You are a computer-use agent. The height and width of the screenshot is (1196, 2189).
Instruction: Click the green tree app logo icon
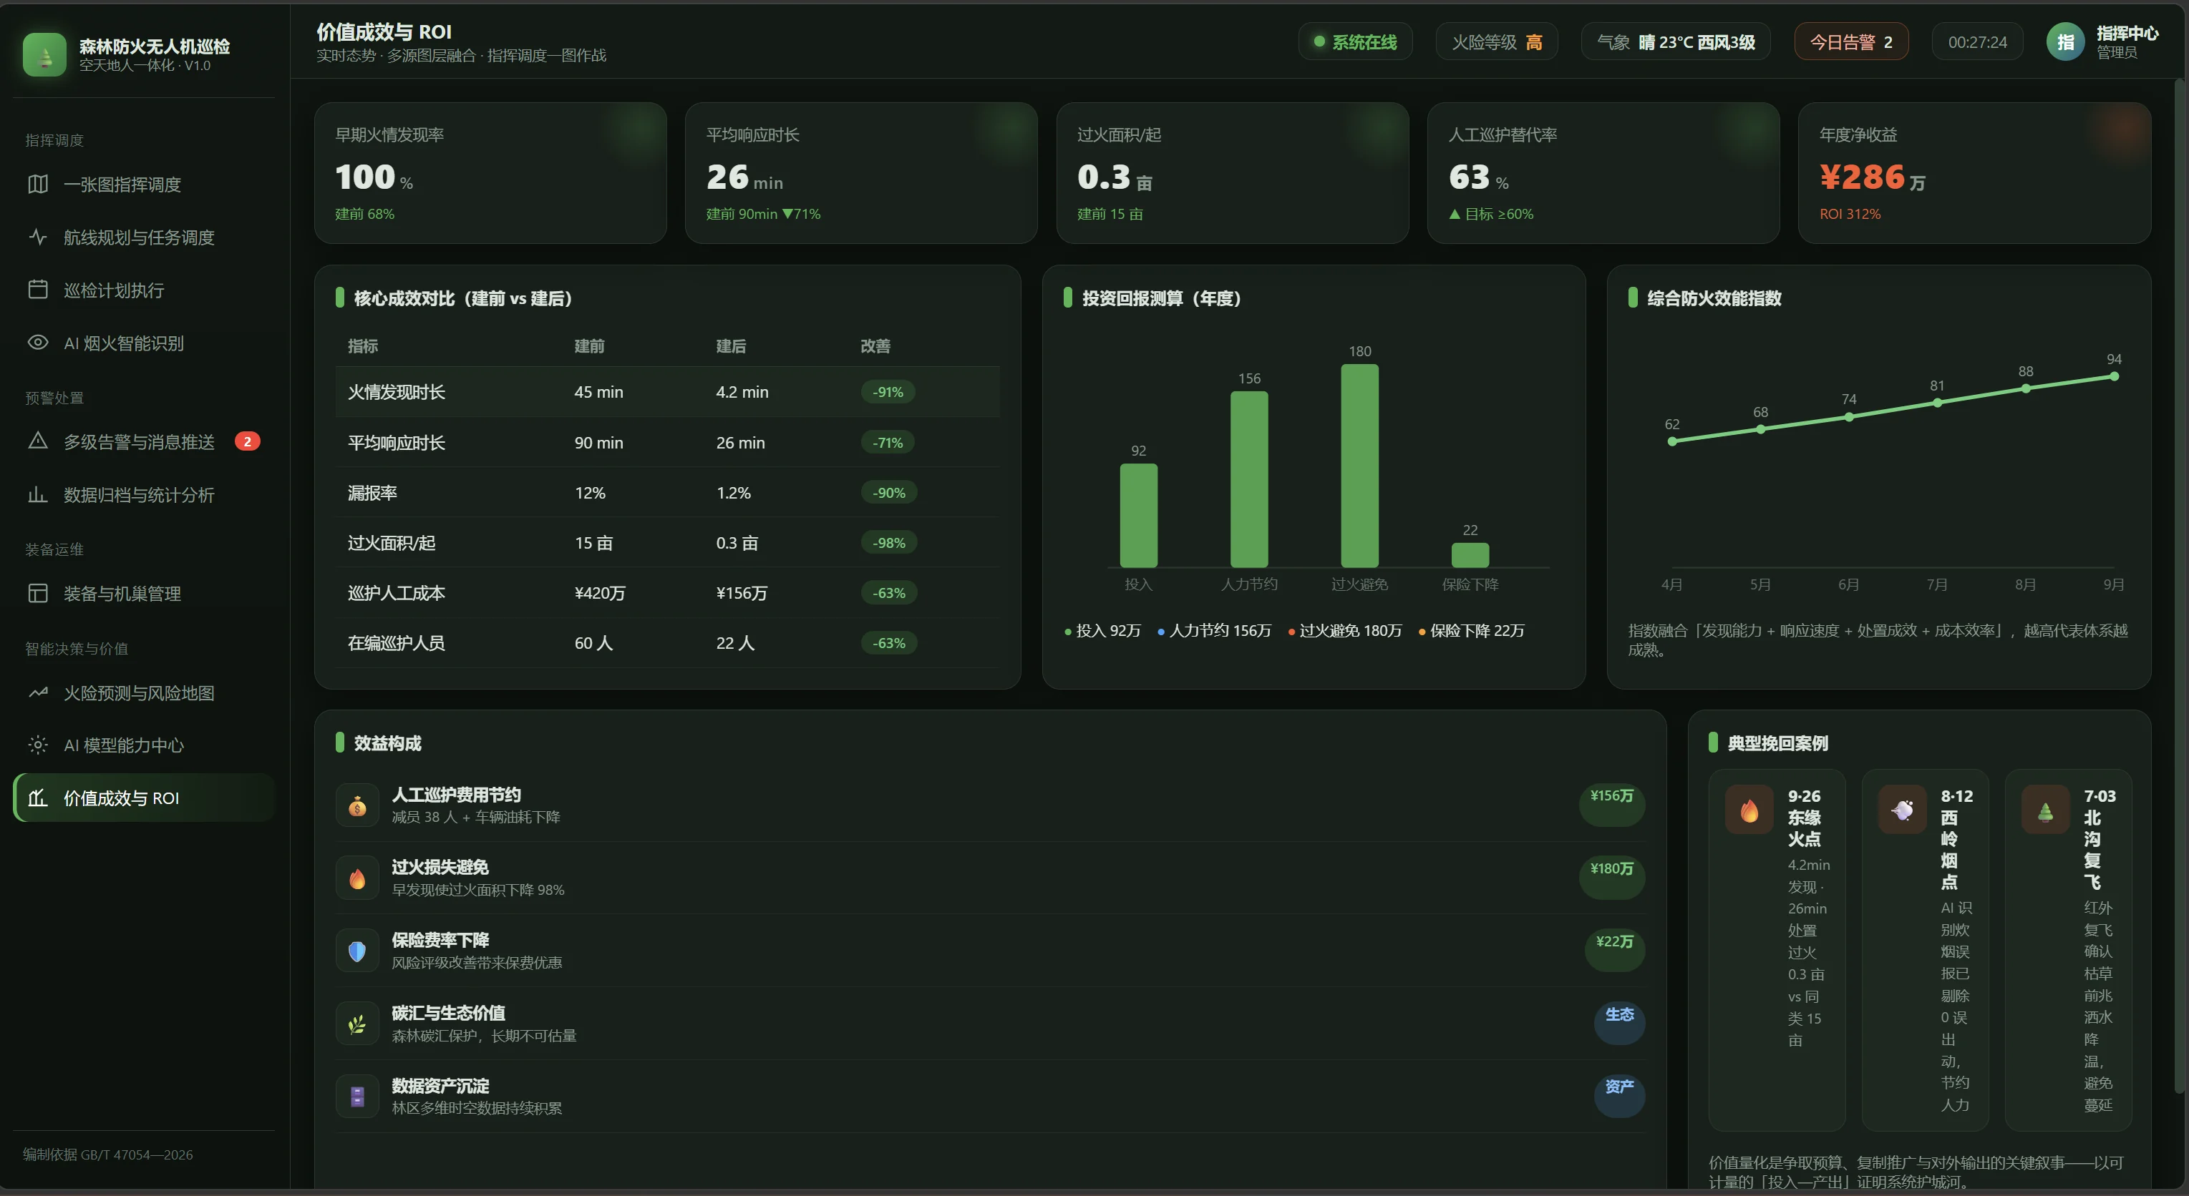(x=44, y=54)
